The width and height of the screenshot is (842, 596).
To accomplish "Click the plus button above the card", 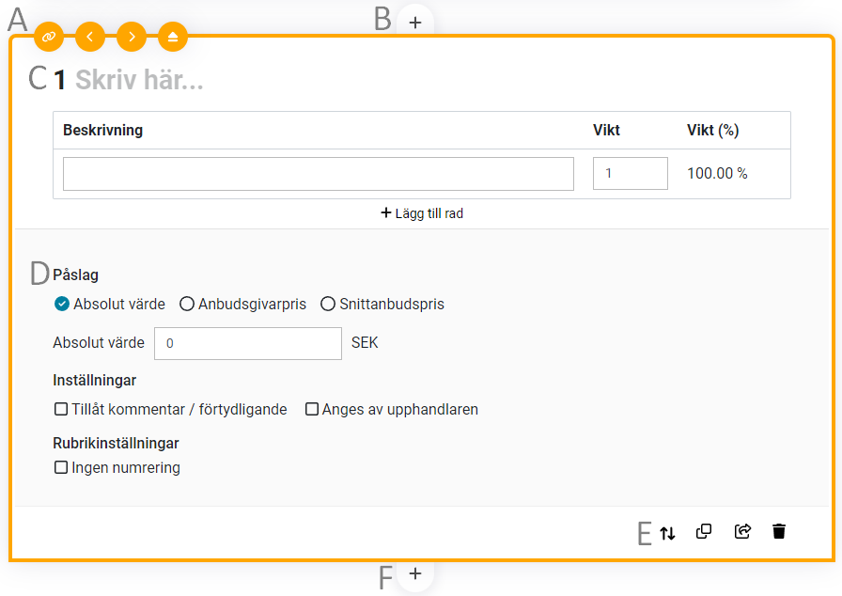I will pyautogui.click(x=415, y=21).
